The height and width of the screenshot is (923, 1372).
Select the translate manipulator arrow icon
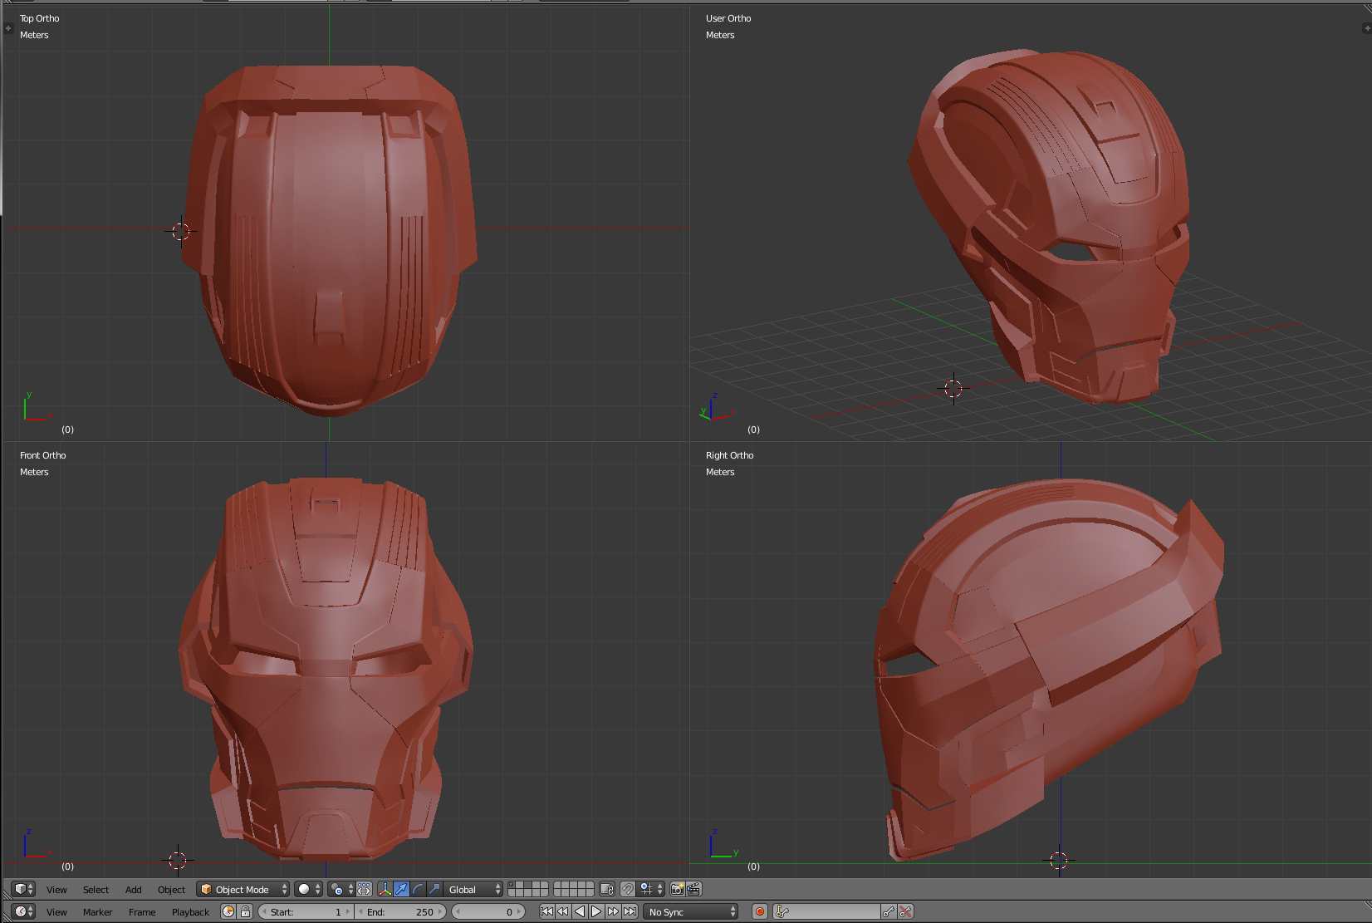401,889
